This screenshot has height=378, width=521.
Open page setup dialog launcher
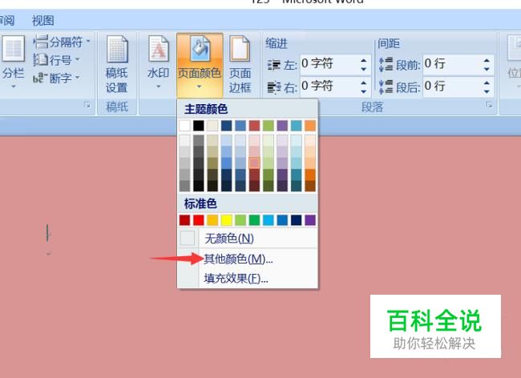pos(87,105)
